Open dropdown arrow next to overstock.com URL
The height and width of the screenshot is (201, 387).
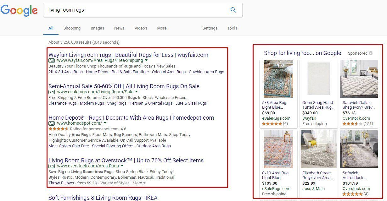[122, 166]
